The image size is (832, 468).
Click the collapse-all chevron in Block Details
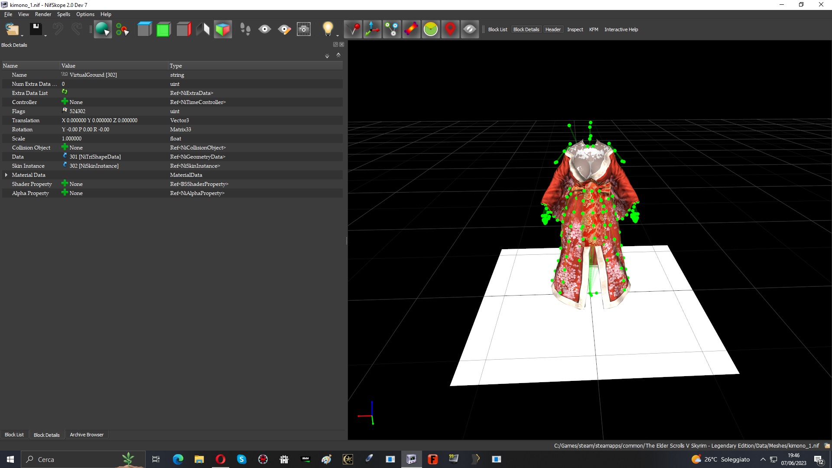tap(338, 55)
